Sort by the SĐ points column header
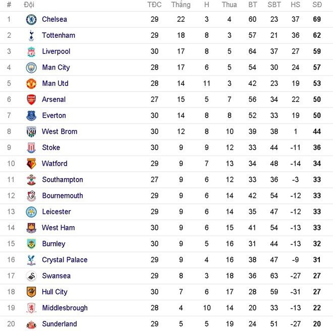Screen dimensions: 333x331 pyautogui.click(x=317, y=5)
